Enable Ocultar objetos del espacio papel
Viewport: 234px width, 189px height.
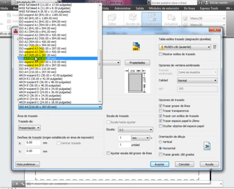pyautogui.click(x=161, y=126)
